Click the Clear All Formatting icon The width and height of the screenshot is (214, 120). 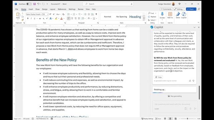(63, 14)
